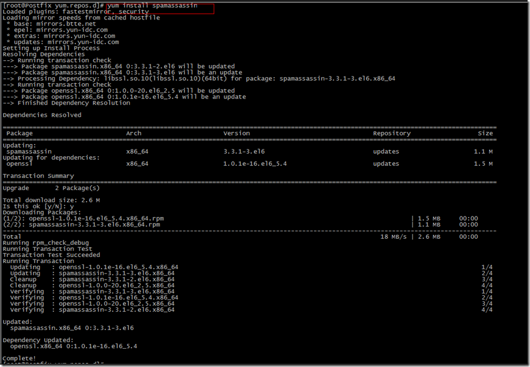Select 'Verifying : openssl-1.0.1e-16.el6_5.4.x86_64' line
Screen dimensions: 530x367
tap(94, 297)
